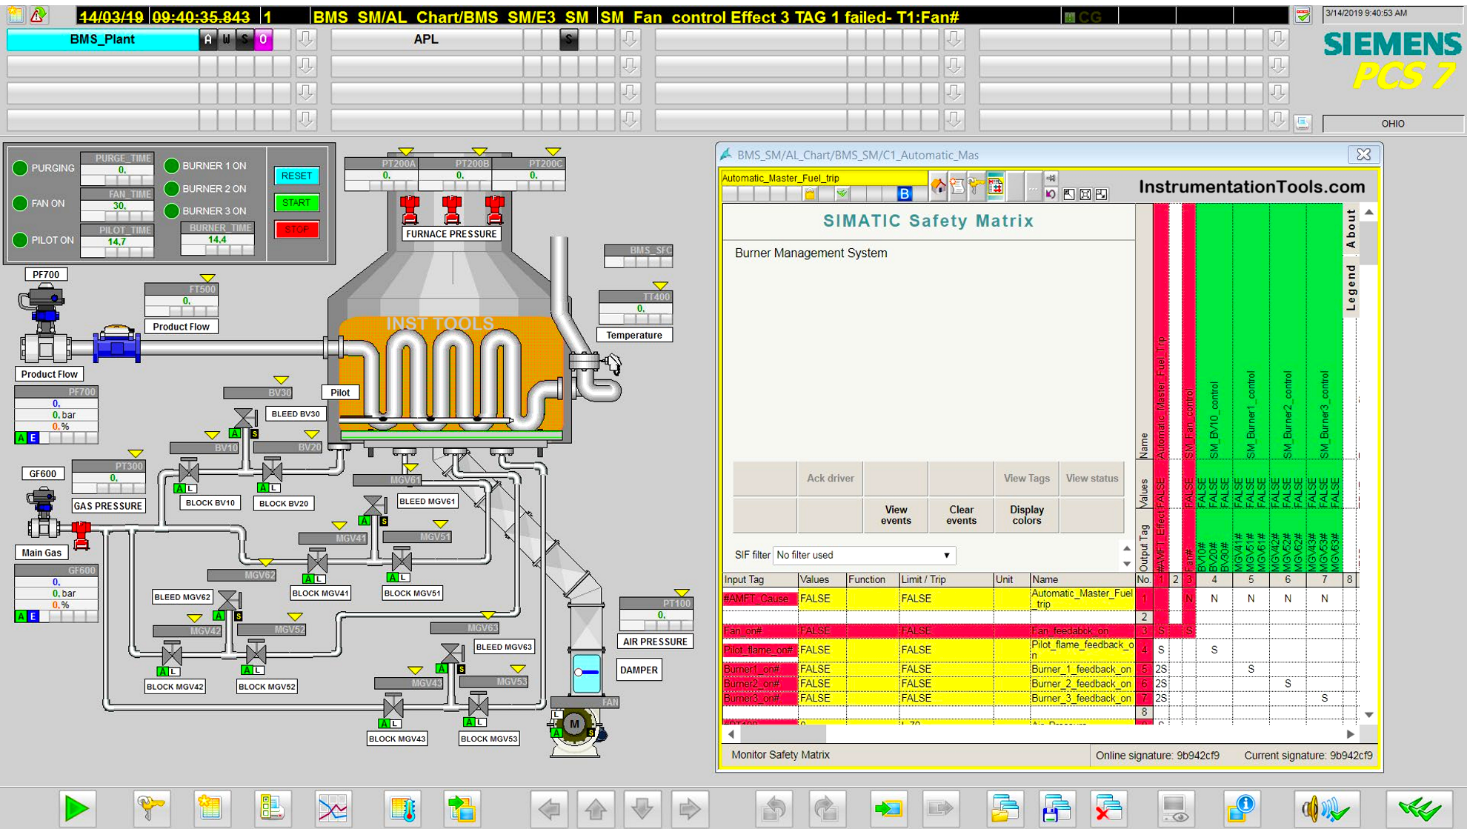Image resolution: width=1467 pixels, height=829 pixels.
Task: Click the undo arrow icon in matrix toolbar
Action: tap(1051, 193)
